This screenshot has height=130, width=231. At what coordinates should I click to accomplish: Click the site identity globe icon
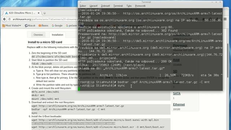(x=10, y=19)
